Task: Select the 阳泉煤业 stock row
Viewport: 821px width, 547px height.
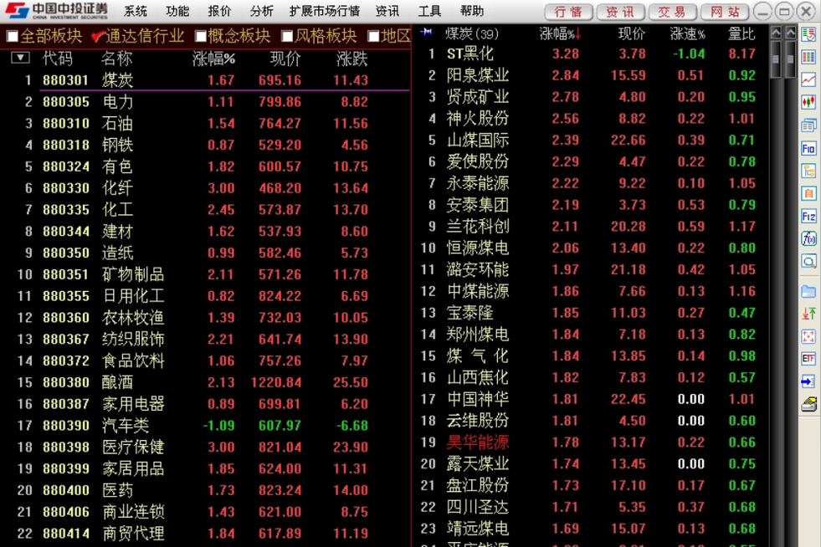Action: (x=591, y=75)
